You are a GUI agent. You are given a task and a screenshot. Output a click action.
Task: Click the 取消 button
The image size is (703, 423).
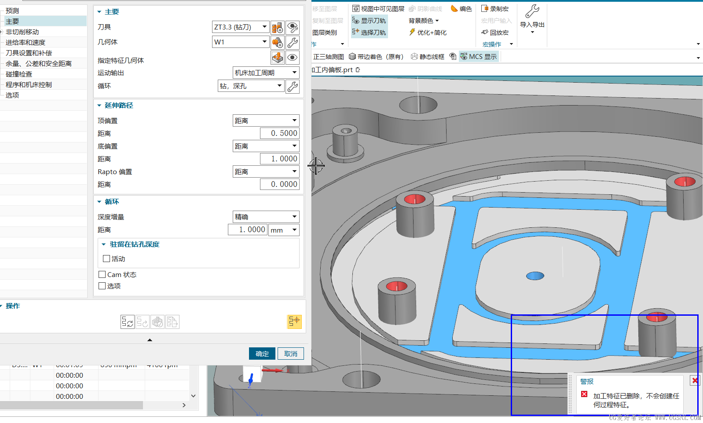[290, 354]
